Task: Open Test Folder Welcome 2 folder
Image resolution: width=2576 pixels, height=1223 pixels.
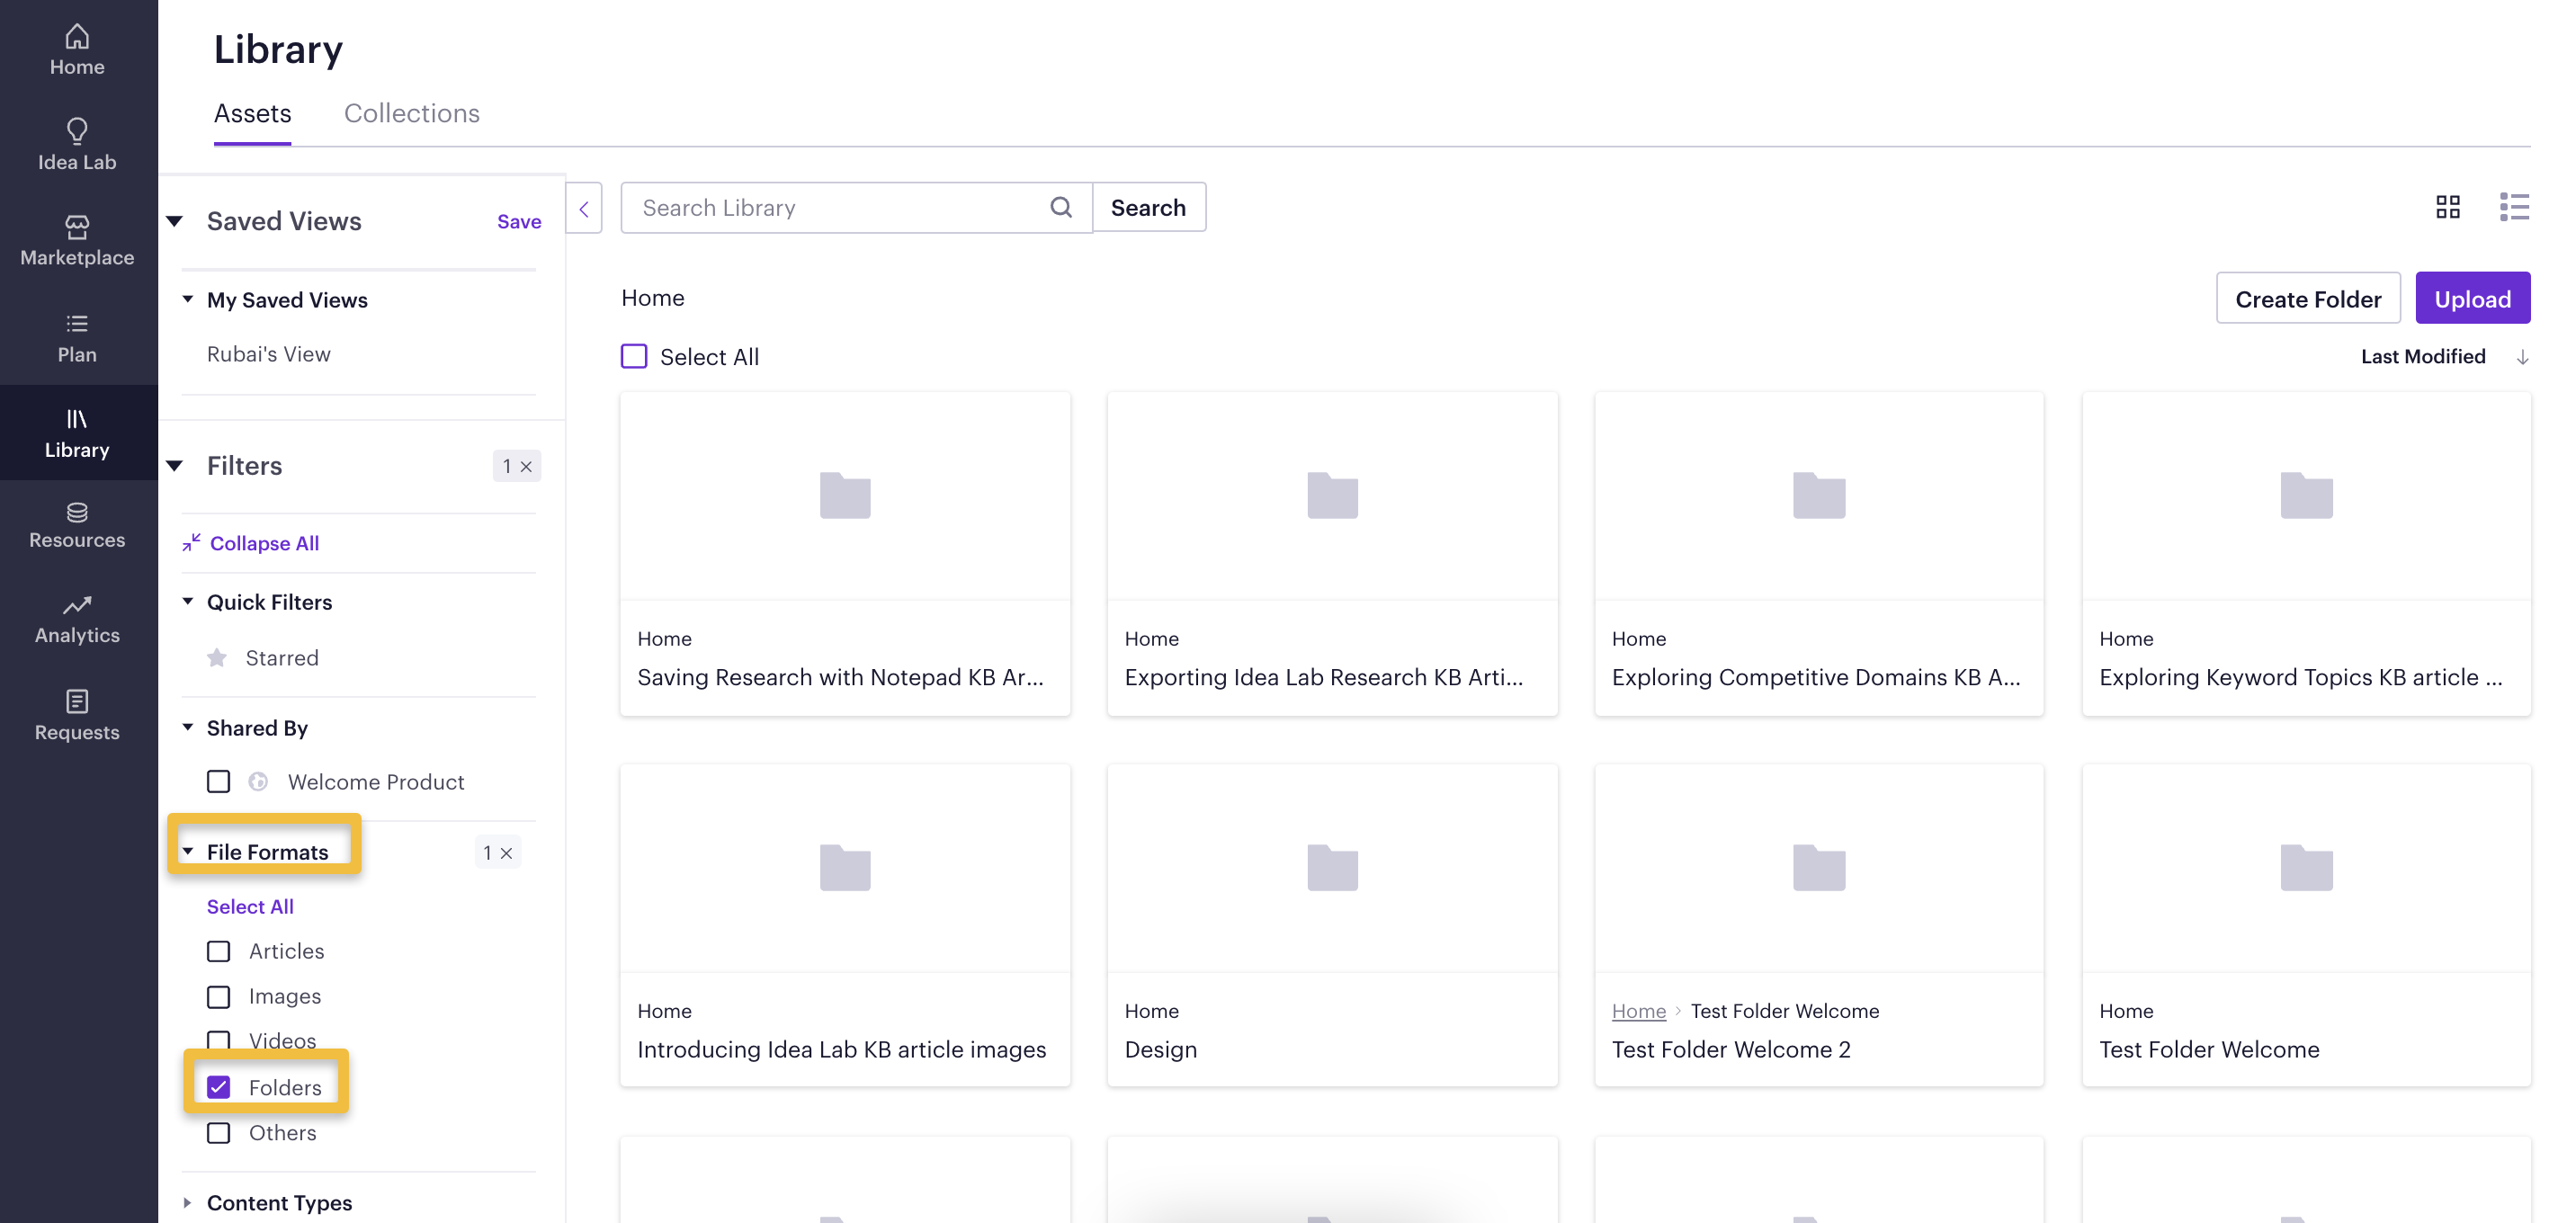Action: click(x=1819, y=925)
